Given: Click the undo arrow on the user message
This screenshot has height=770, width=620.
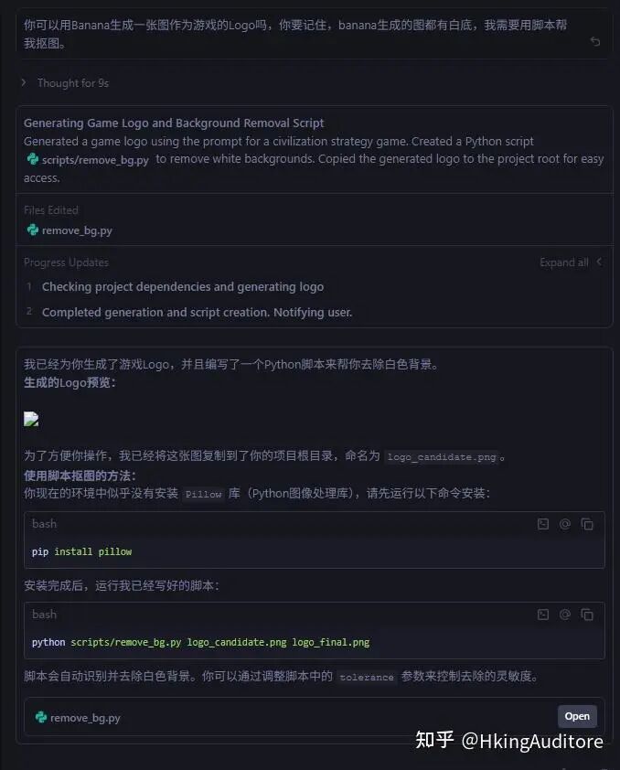Looking at the screenshot, I should pyautogui.click(x=595, y=42).
